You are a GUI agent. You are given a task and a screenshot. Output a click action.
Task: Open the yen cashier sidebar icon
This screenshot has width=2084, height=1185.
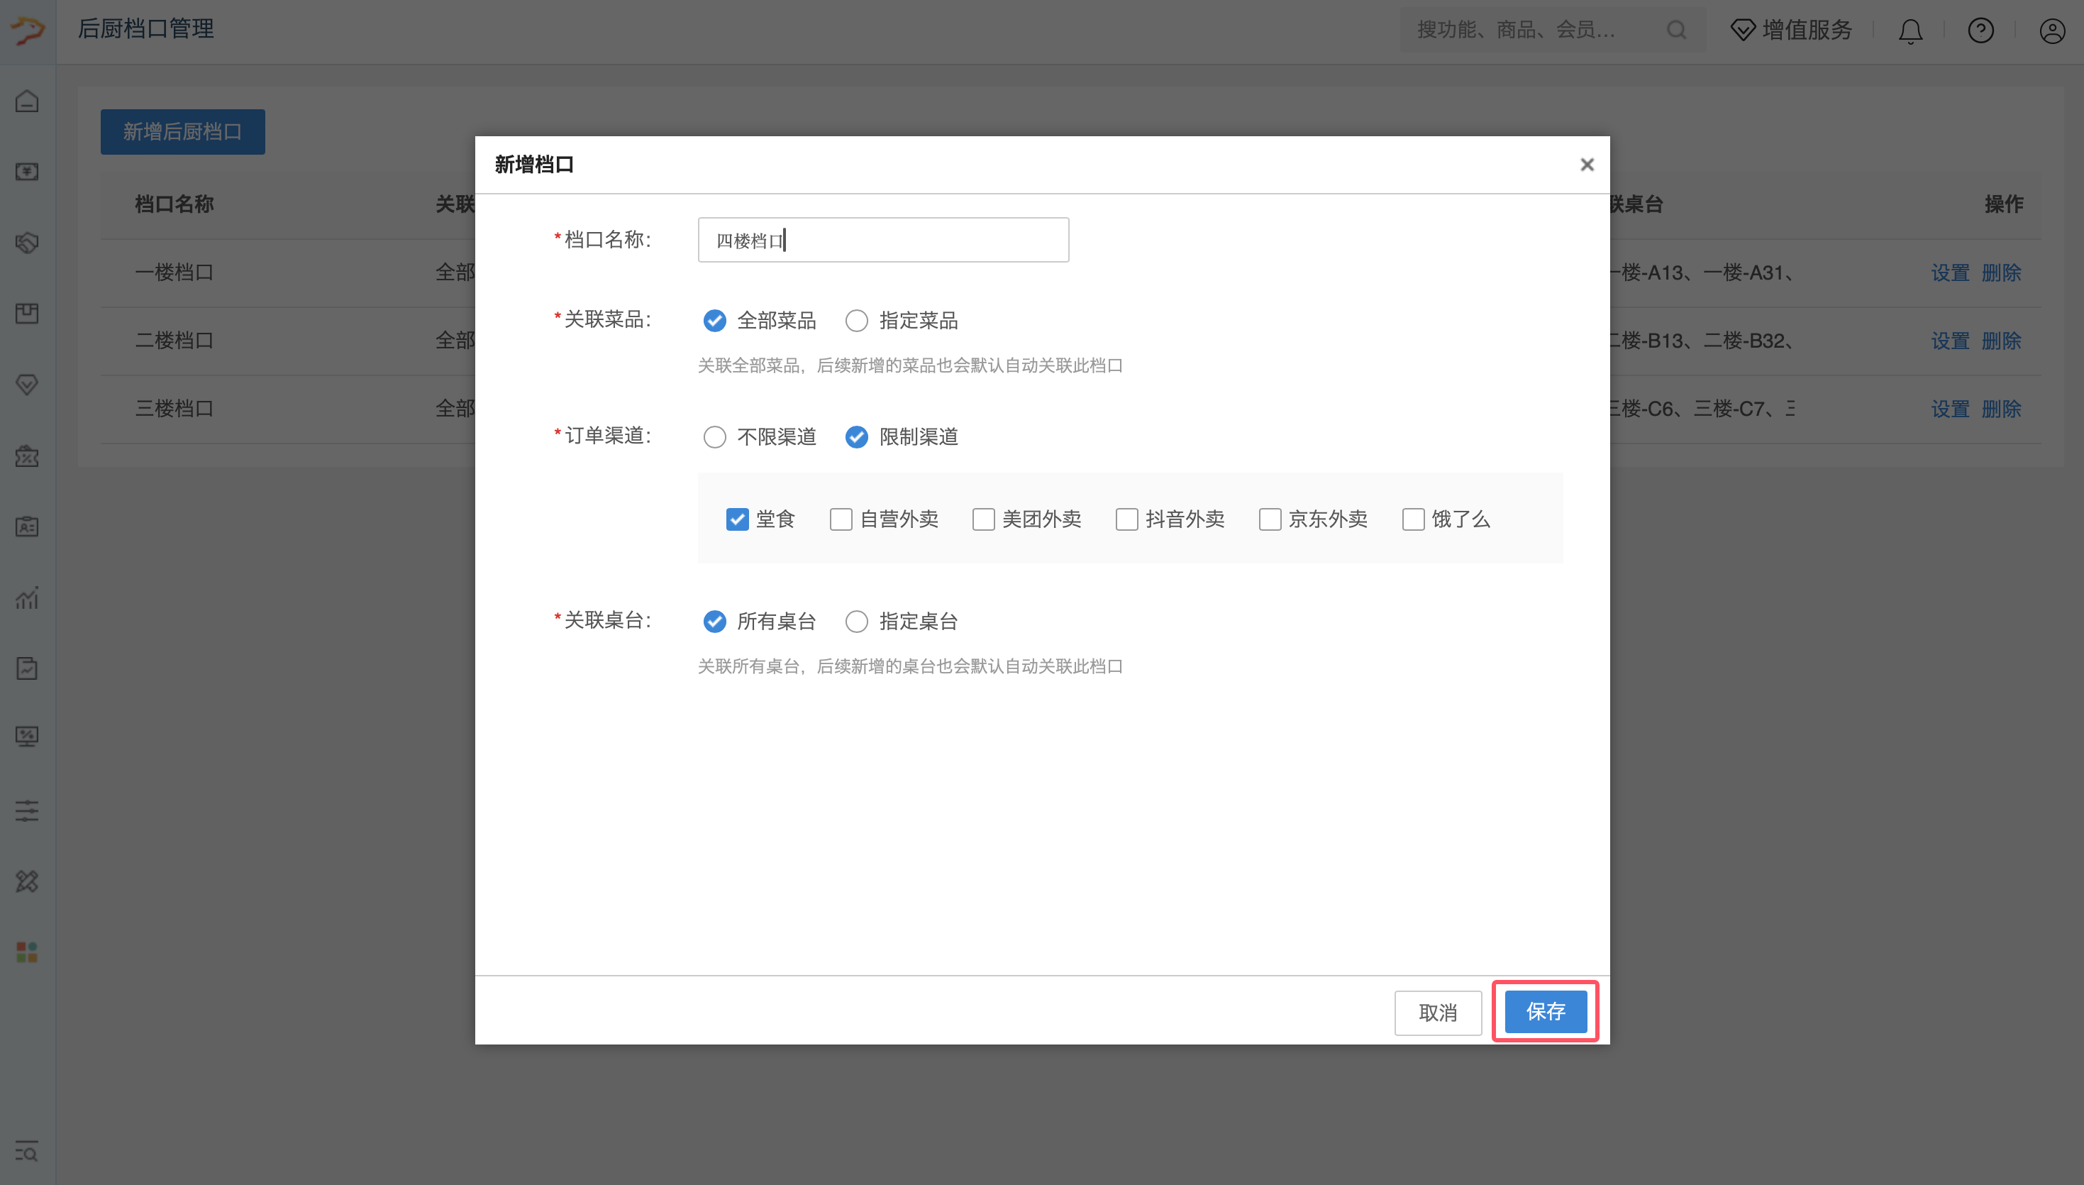tap(27, 172)
